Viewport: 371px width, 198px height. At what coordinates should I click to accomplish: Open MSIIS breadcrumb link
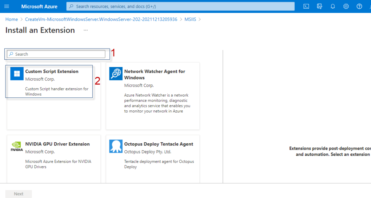190,20
